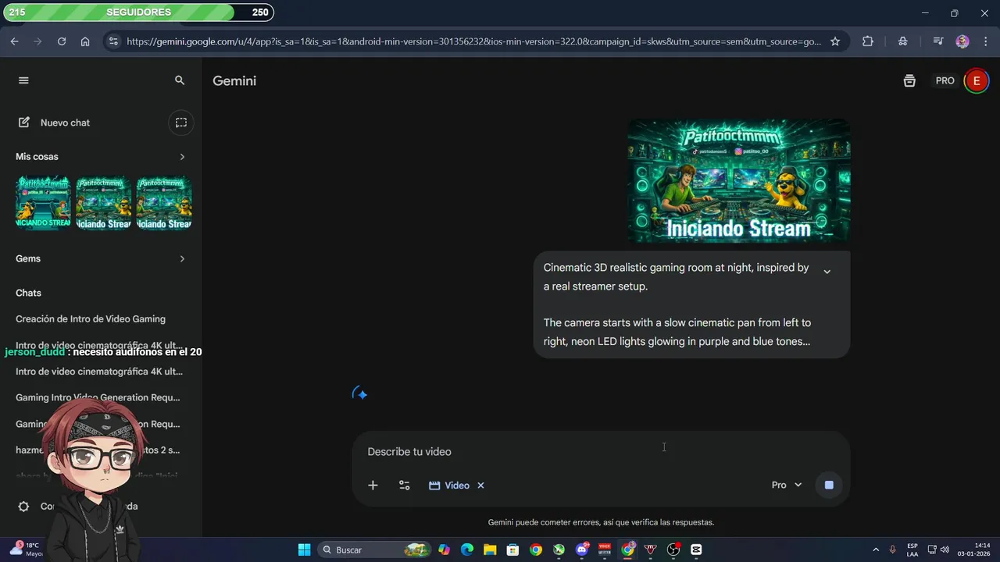1000x562 pixels.
Task: Open first Mis cosas stream thumbnail
Action: click(44, 203)
